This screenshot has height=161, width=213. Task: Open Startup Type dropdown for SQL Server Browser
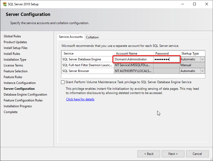click(x=202, y=71)
